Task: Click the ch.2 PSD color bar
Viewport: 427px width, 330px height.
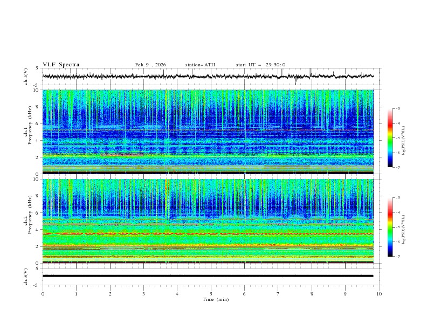Action: click(390, 227)
